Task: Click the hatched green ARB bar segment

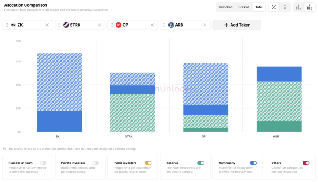Action: (x=279, y=102)
